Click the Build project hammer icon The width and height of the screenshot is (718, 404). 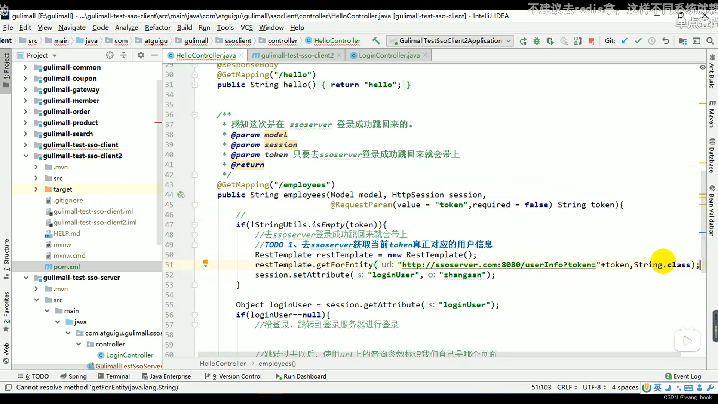tap(376, 41)
